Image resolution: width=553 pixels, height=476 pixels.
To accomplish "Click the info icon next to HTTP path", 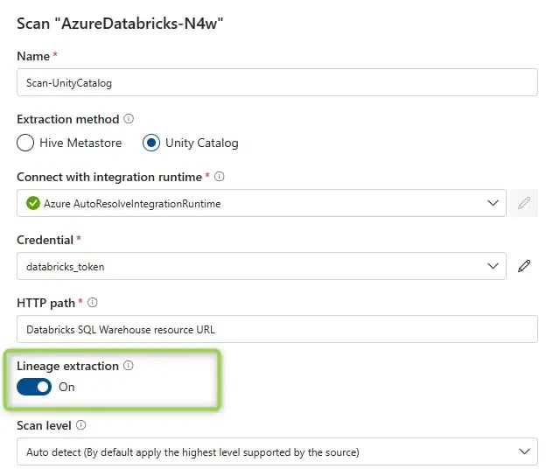I will [x=93, y=303].
